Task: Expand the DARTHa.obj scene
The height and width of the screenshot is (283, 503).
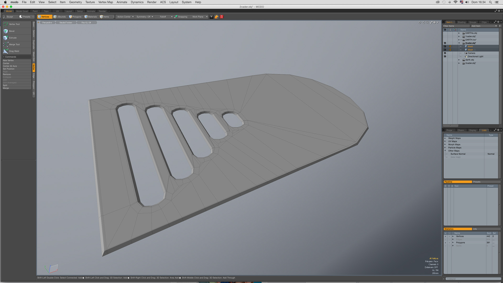Action: coord(459,33)
